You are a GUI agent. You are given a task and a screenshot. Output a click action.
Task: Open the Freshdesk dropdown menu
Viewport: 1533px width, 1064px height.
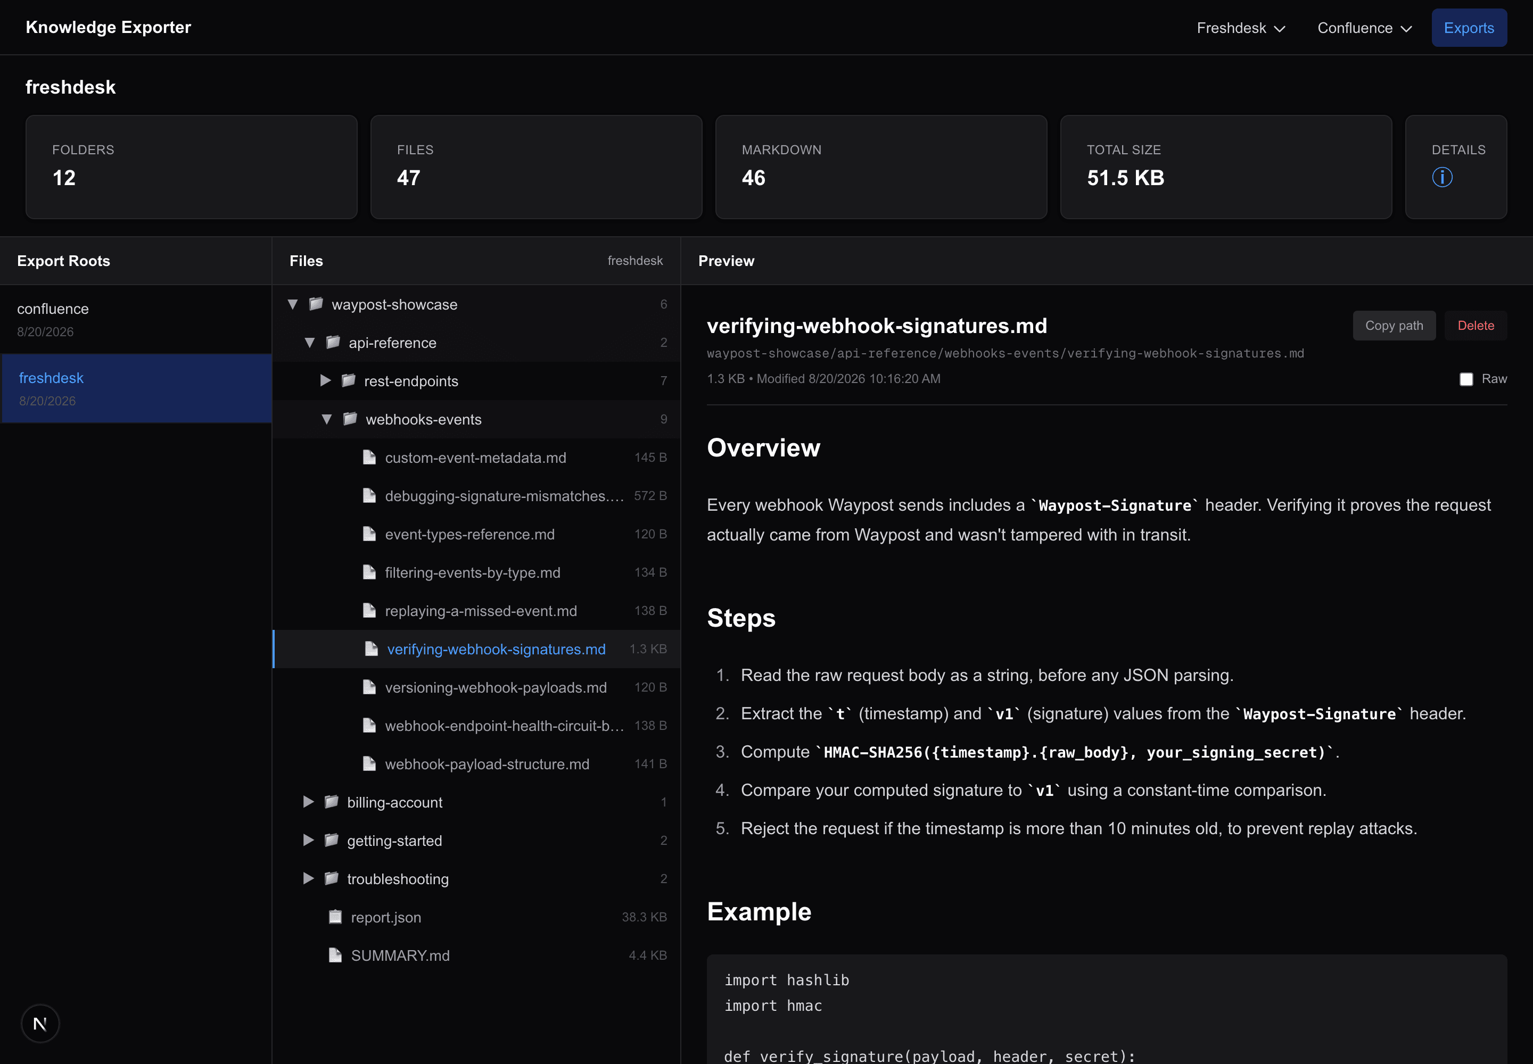(1241, 28)
